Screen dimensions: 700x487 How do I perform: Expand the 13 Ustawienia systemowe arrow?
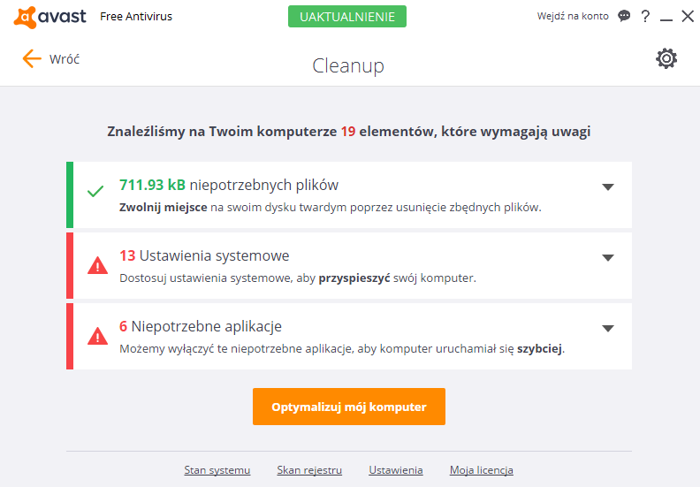(x=607, y=257)
